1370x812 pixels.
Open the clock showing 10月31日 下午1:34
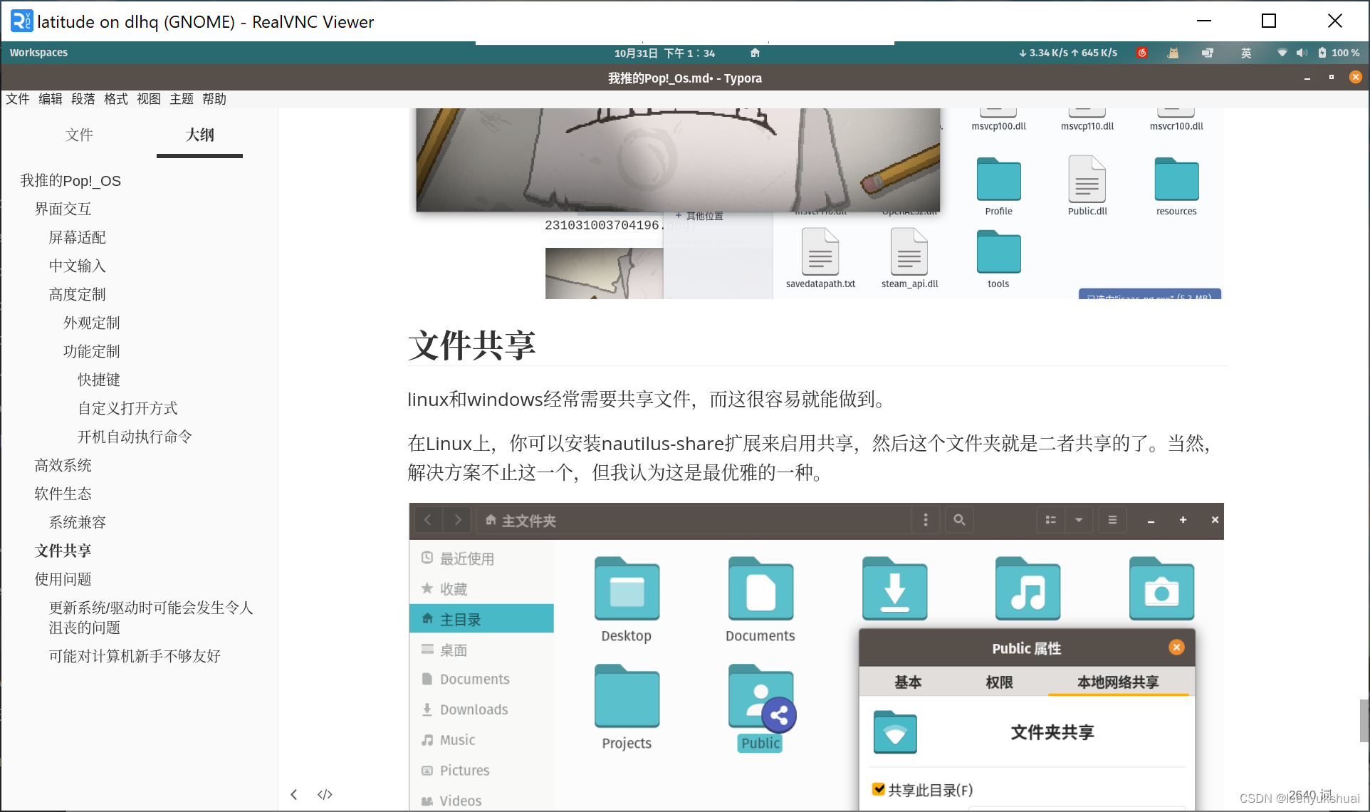pos(664,53)
